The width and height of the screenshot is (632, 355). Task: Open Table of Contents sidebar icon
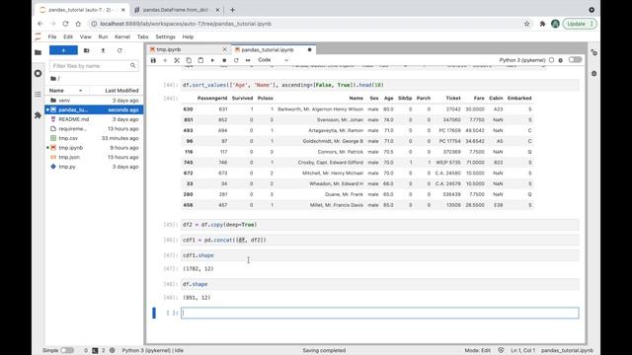point(38,95)
